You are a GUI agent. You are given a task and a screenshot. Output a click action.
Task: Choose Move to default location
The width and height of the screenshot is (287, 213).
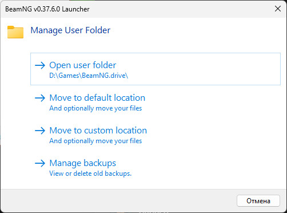pos(156,102)
